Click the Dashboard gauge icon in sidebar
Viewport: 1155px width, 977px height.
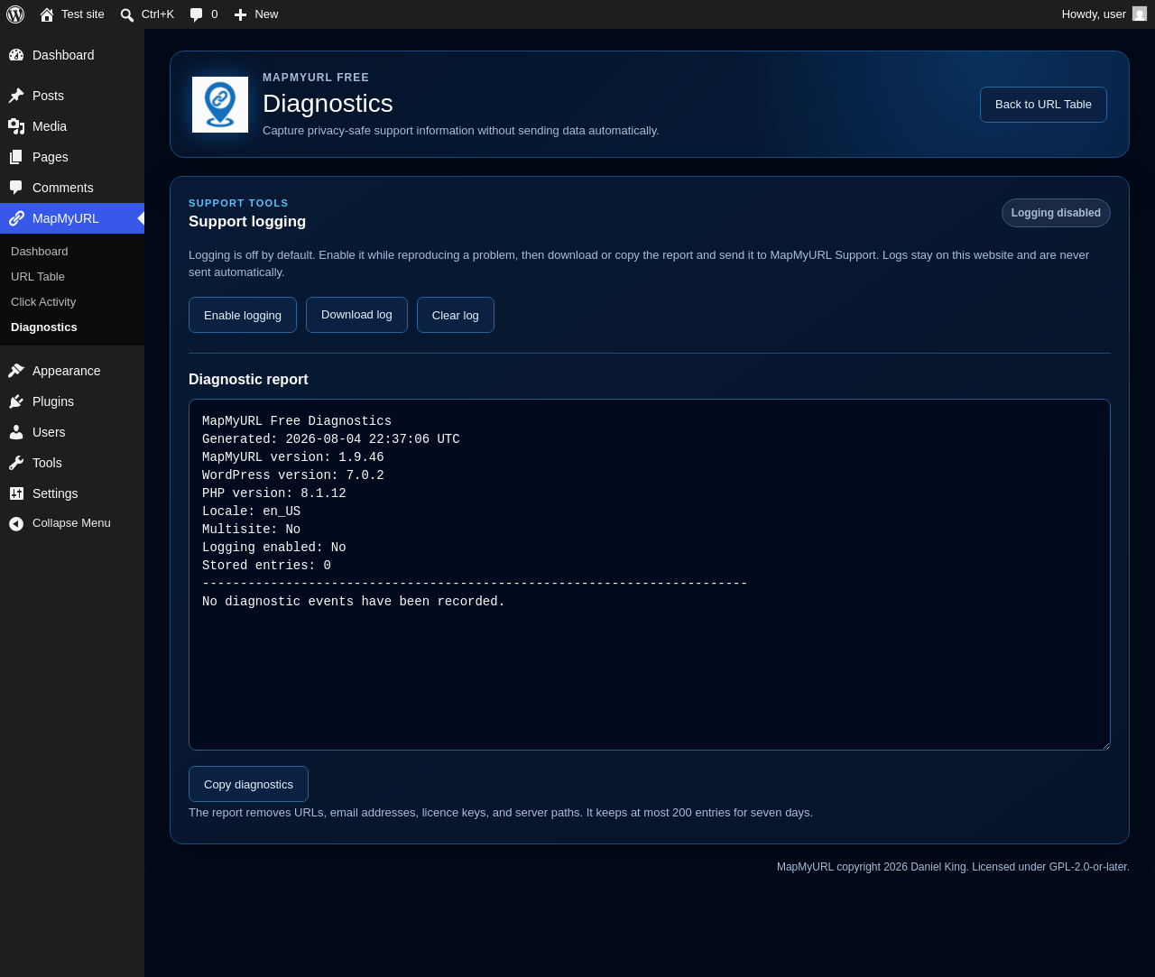point(16,55)
